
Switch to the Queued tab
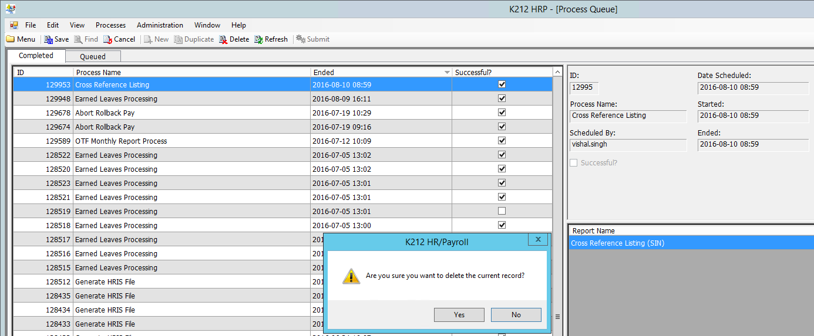coord(93,56)
